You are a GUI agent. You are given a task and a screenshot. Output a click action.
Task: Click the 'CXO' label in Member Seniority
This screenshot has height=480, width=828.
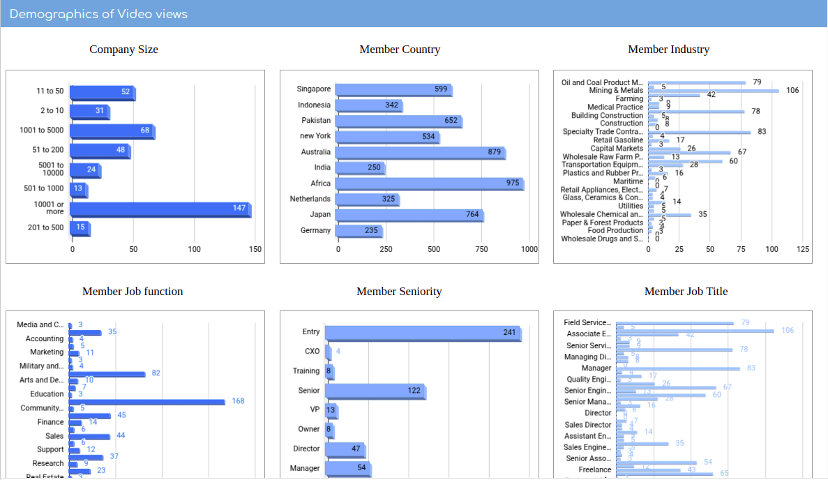[312, 351]
